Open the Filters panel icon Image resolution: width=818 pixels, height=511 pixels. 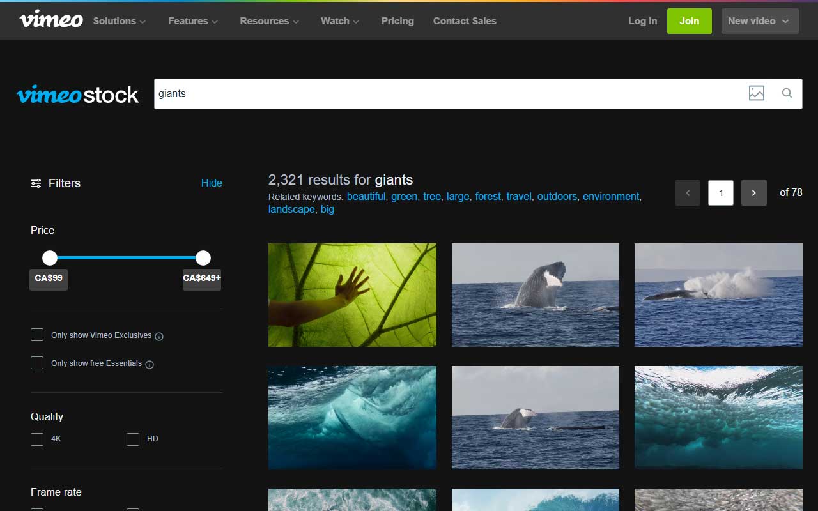pyautogui.click(x=36, y=183)
